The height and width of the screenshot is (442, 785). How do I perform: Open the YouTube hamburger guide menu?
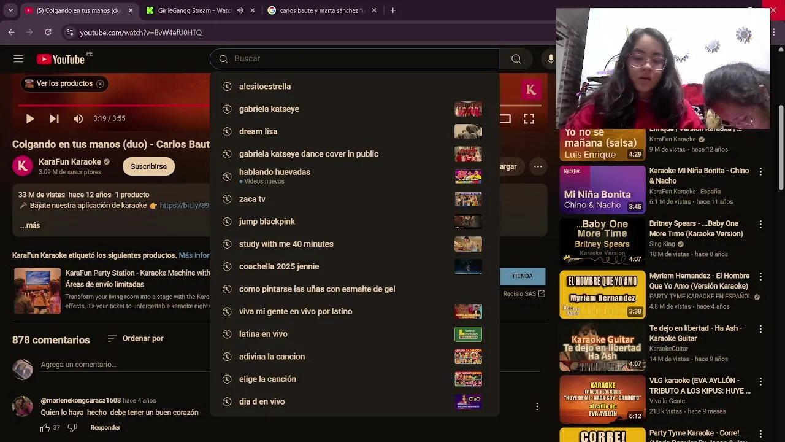click(x=18, y=59)
